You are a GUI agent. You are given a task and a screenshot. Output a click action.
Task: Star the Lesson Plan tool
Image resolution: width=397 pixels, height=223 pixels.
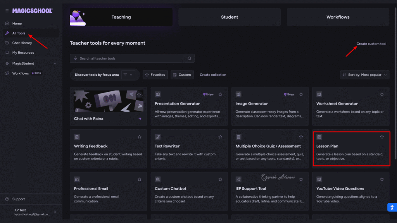click(382, 137)
